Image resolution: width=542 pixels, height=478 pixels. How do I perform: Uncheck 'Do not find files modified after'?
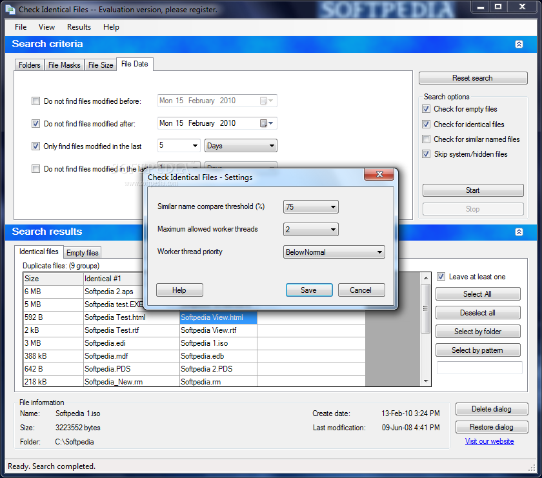coord(35,123)
